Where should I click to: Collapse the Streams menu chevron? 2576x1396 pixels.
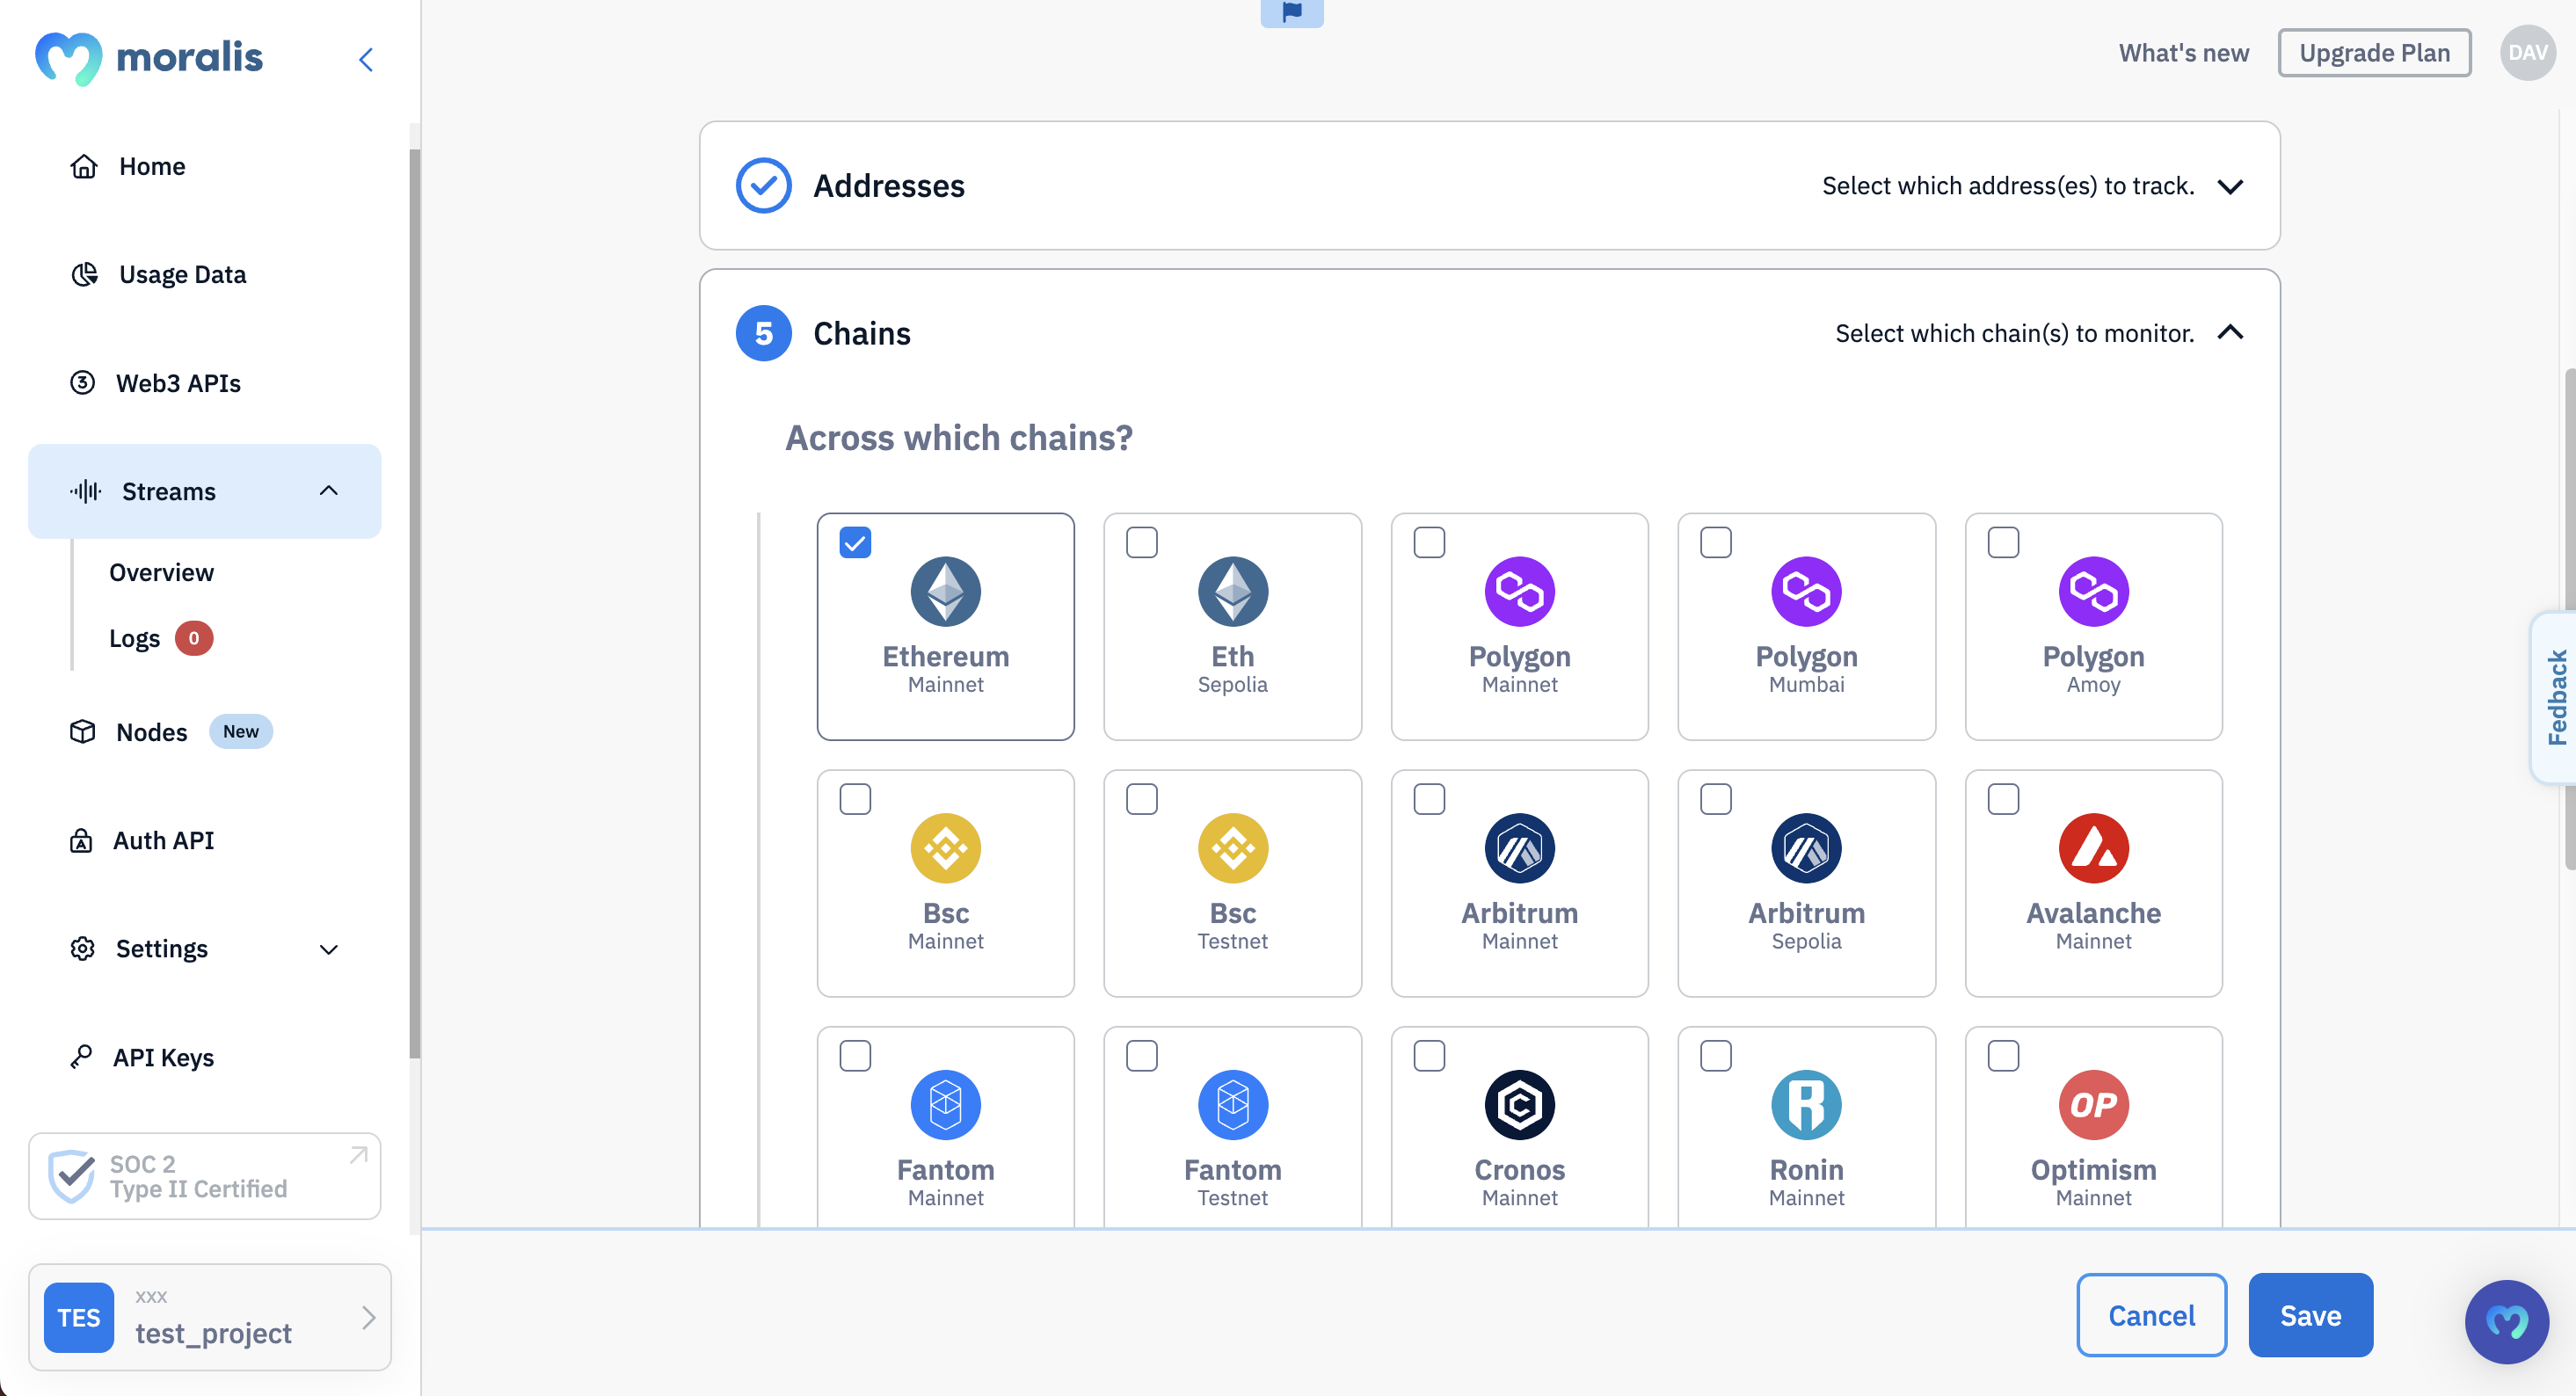pos(329,491)
